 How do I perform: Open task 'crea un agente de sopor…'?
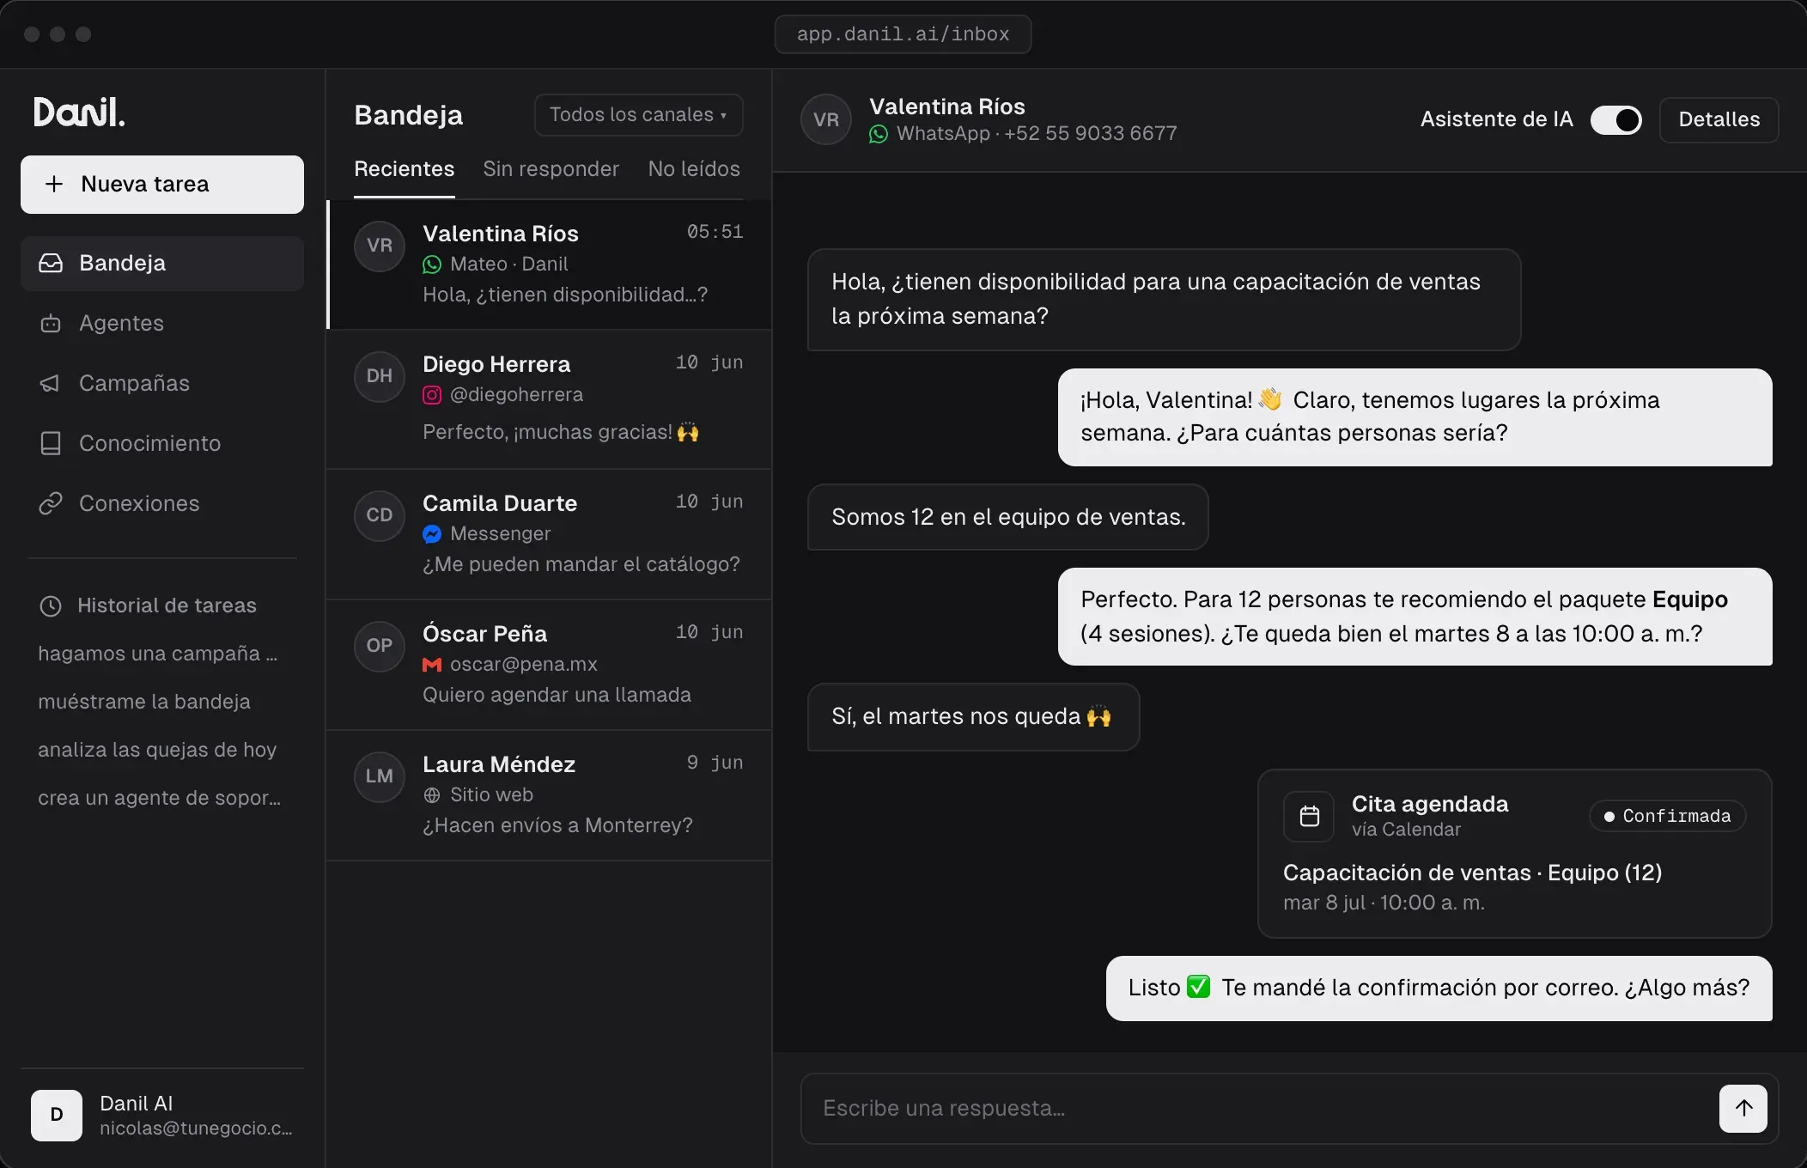[x=160, y=798]
